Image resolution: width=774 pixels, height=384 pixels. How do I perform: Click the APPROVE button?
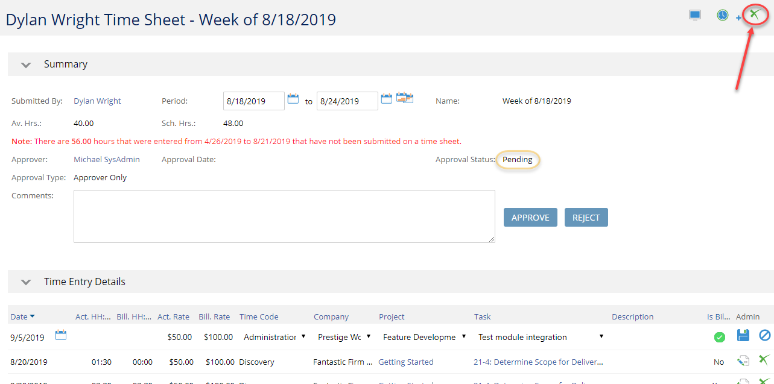[x=530, y=218]
